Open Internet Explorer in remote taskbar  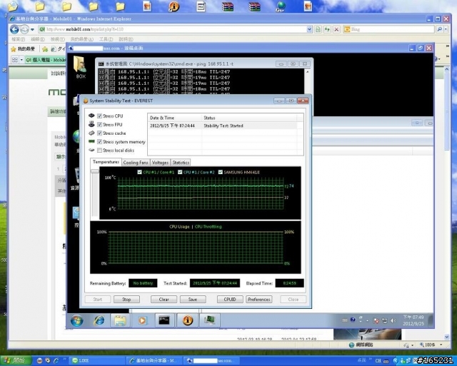(x=99, y=320)
